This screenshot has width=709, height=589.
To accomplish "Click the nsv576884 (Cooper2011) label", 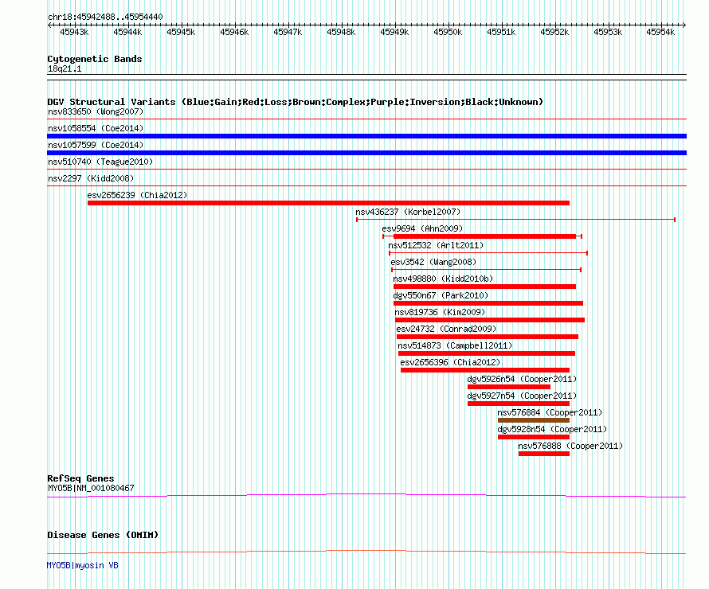I will point(550,412).
